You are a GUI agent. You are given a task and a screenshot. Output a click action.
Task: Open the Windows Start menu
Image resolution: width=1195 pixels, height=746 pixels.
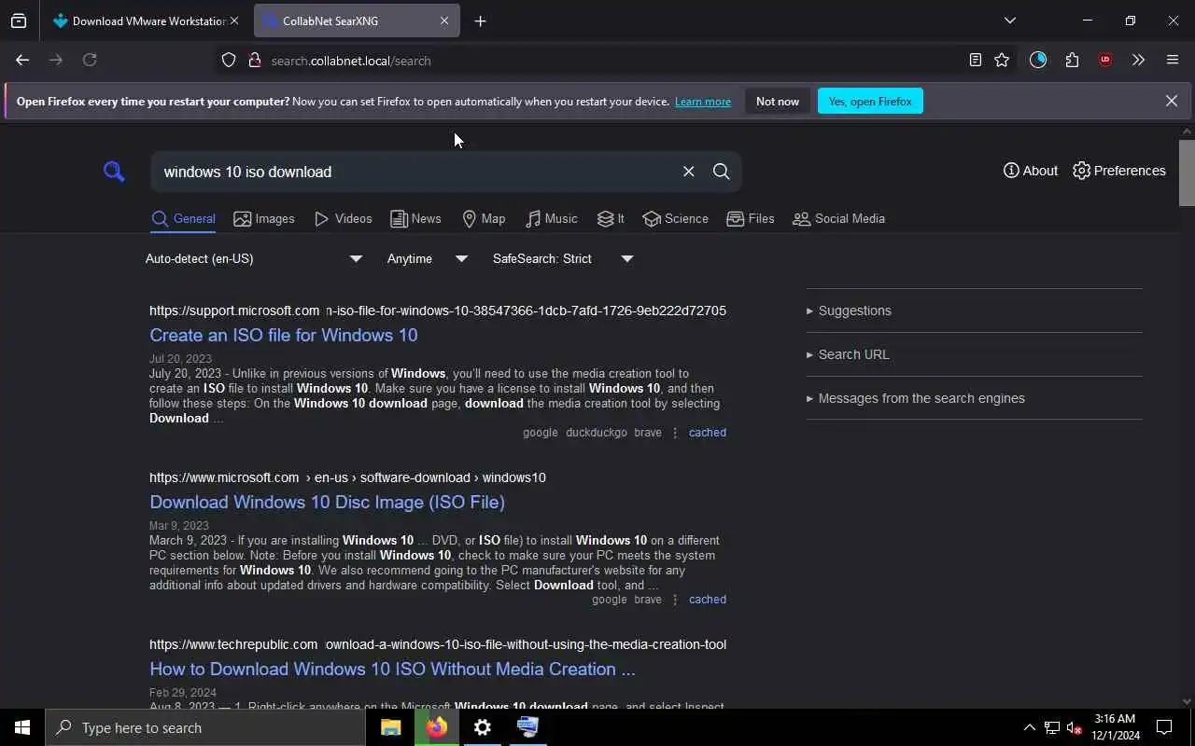22,727
